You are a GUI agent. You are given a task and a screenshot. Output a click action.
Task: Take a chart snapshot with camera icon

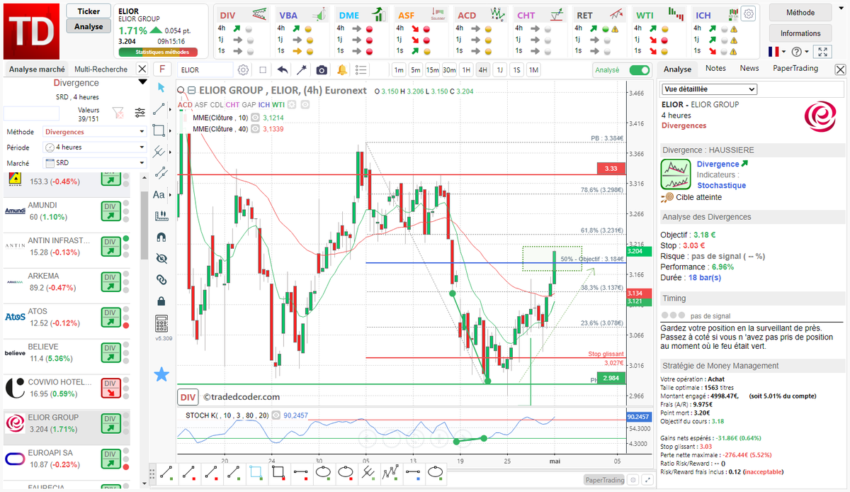tap(322, 69)
